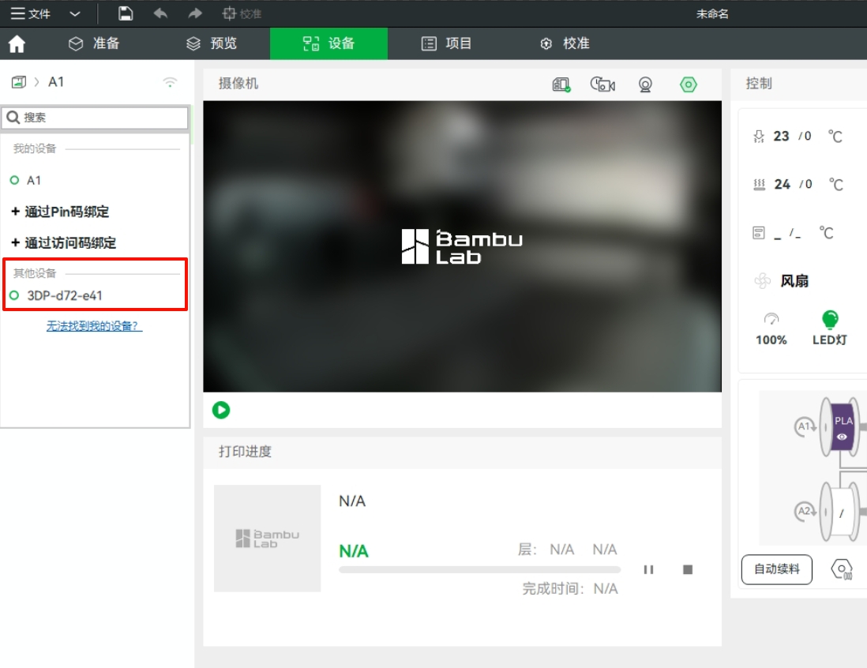
Task: Open 无法找到我的设备? help link
Action: [94, 325]
